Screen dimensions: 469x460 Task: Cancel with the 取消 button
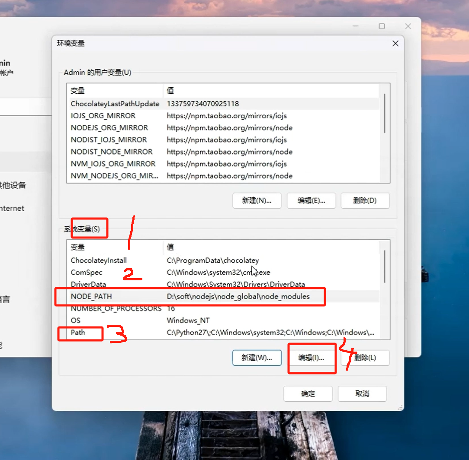pyautogui.click(x=362, y=393)
